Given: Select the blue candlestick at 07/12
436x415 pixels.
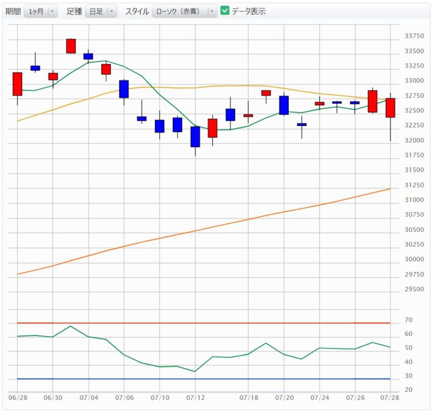Looking at the screenshot, I should (195, 136).
